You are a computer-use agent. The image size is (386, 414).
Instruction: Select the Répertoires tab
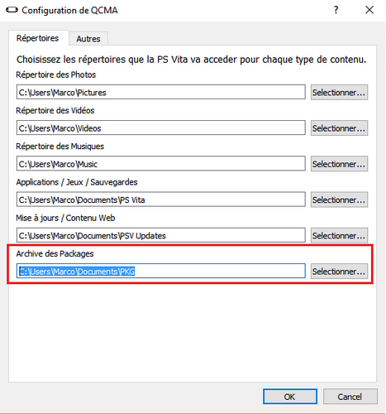(38, 38)
